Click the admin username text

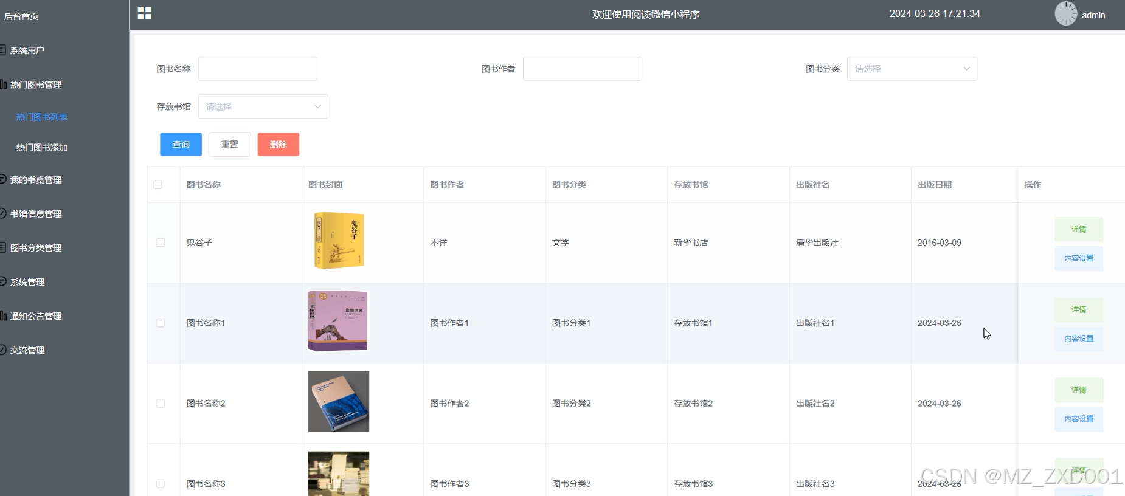pyautogui.click(x=1093, y=15)
